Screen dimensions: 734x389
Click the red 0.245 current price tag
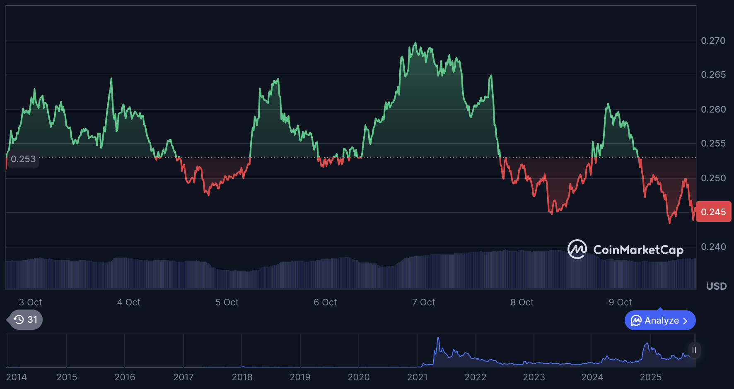pyautogui.click(x=713, y=212)
